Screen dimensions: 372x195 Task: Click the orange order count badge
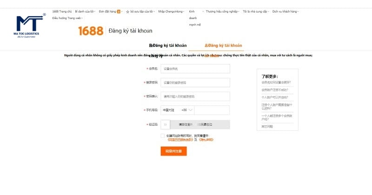click(x=119, y=12)
